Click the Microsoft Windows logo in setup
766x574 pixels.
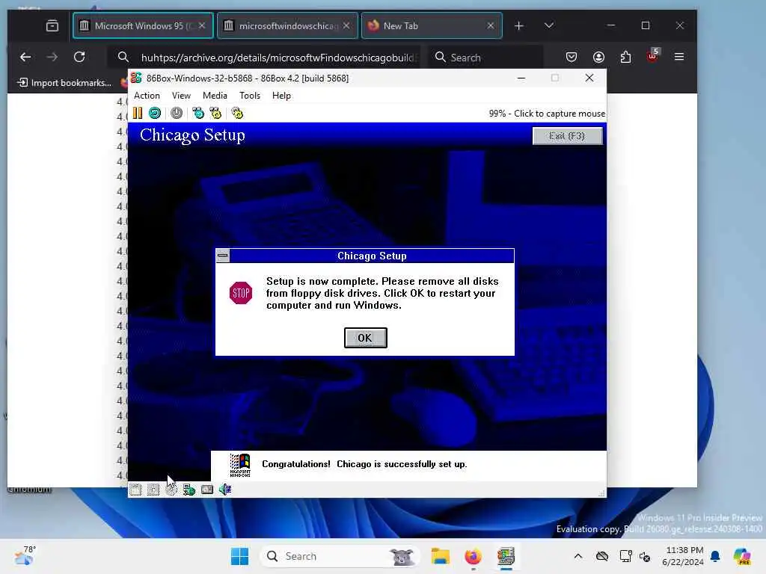coord(240,465)
